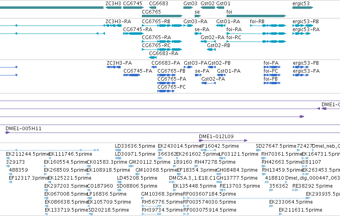Screen dimensions: 340x216
Task: Click transcript CG6765-RB
Action: pos(156,22)
